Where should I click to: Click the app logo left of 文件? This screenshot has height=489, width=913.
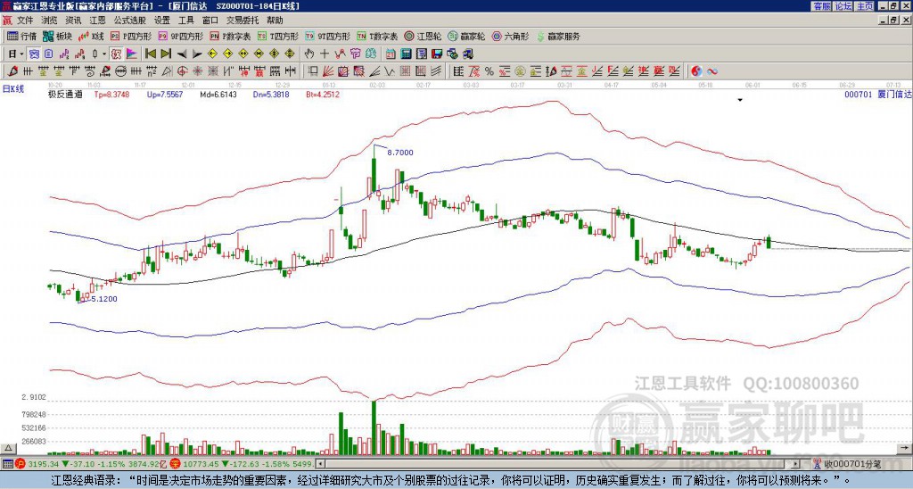7,21
